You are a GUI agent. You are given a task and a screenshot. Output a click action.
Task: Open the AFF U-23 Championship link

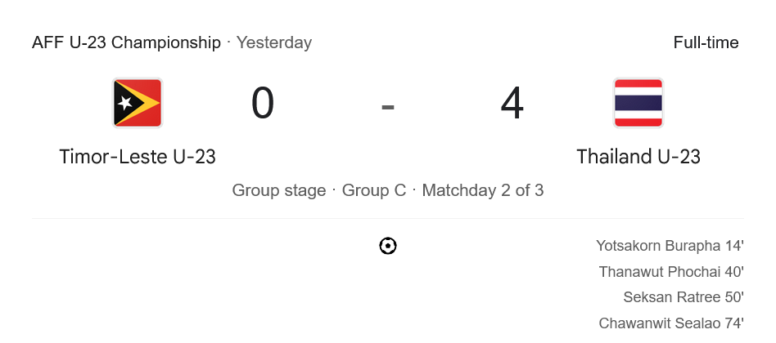(x=126, y=42)
